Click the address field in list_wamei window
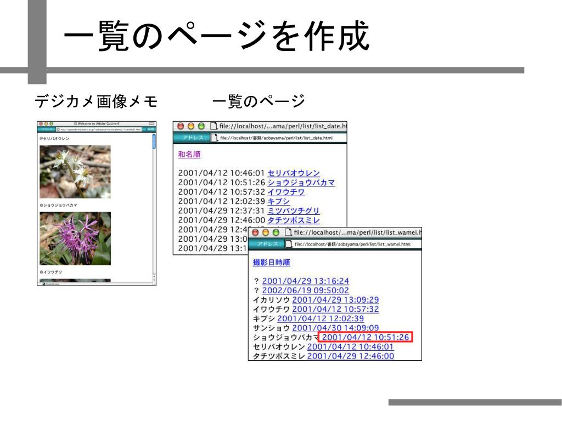This screenshot has height=421, width=562. [x=353, y=244]
